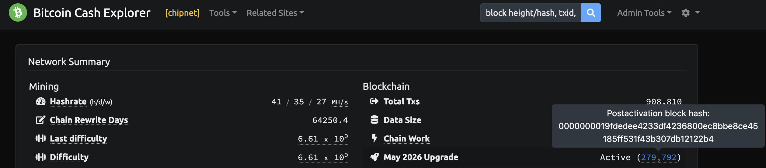Click the Chain Work lightning bolt icon

pyautogui.click(x=374, y=138)
